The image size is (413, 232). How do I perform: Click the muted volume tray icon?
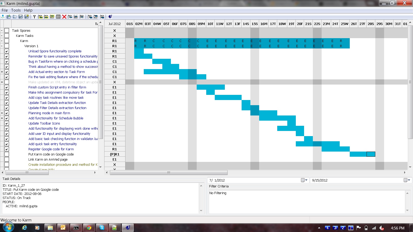point(382,228)
